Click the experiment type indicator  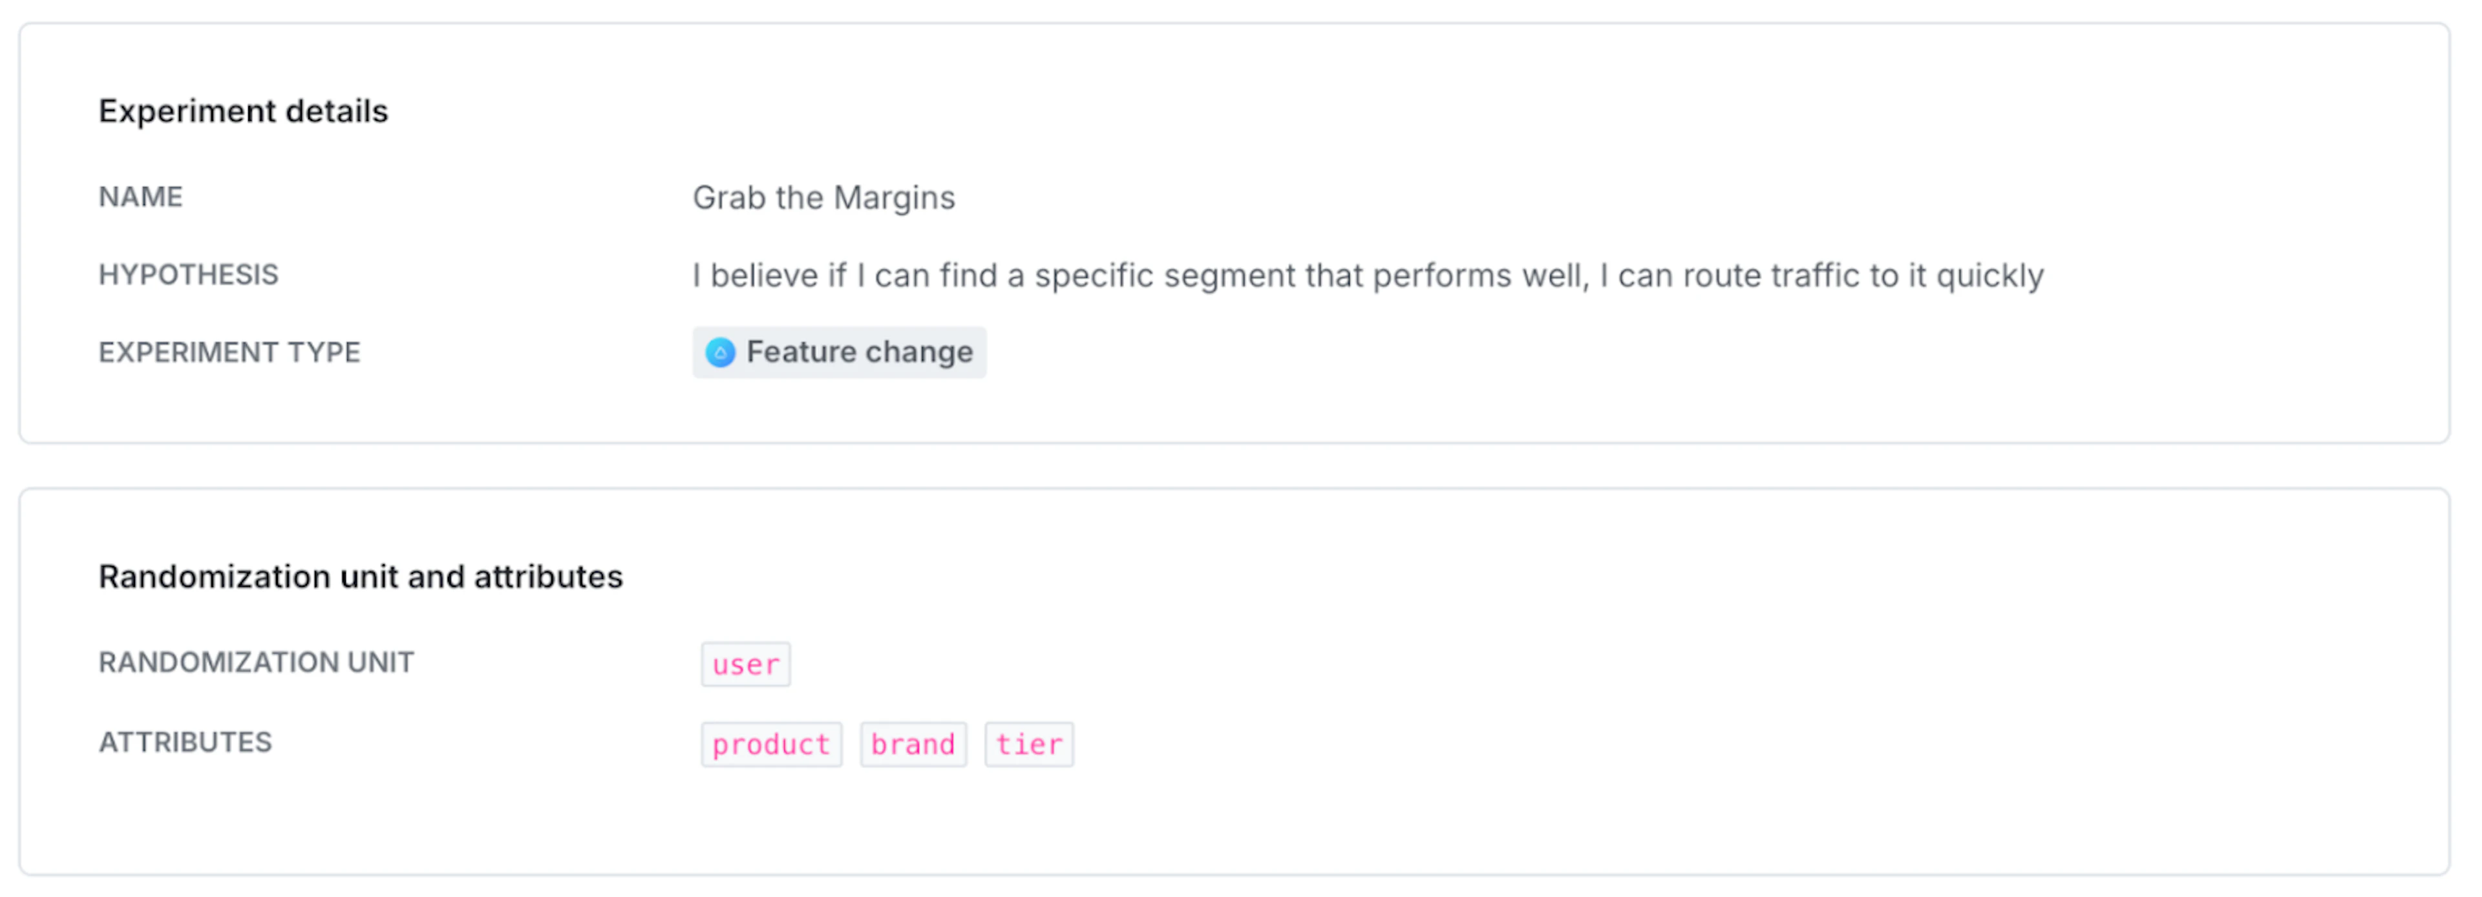(838, 353)
